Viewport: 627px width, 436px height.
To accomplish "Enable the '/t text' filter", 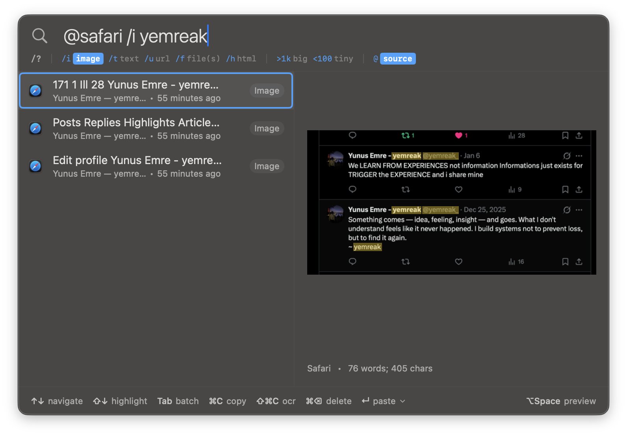I will 124,59.
